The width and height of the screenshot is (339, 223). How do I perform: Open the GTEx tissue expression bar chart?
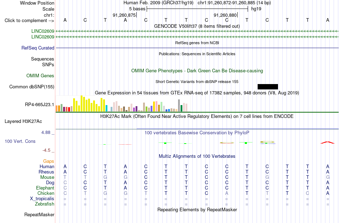(x=123, y=104)
